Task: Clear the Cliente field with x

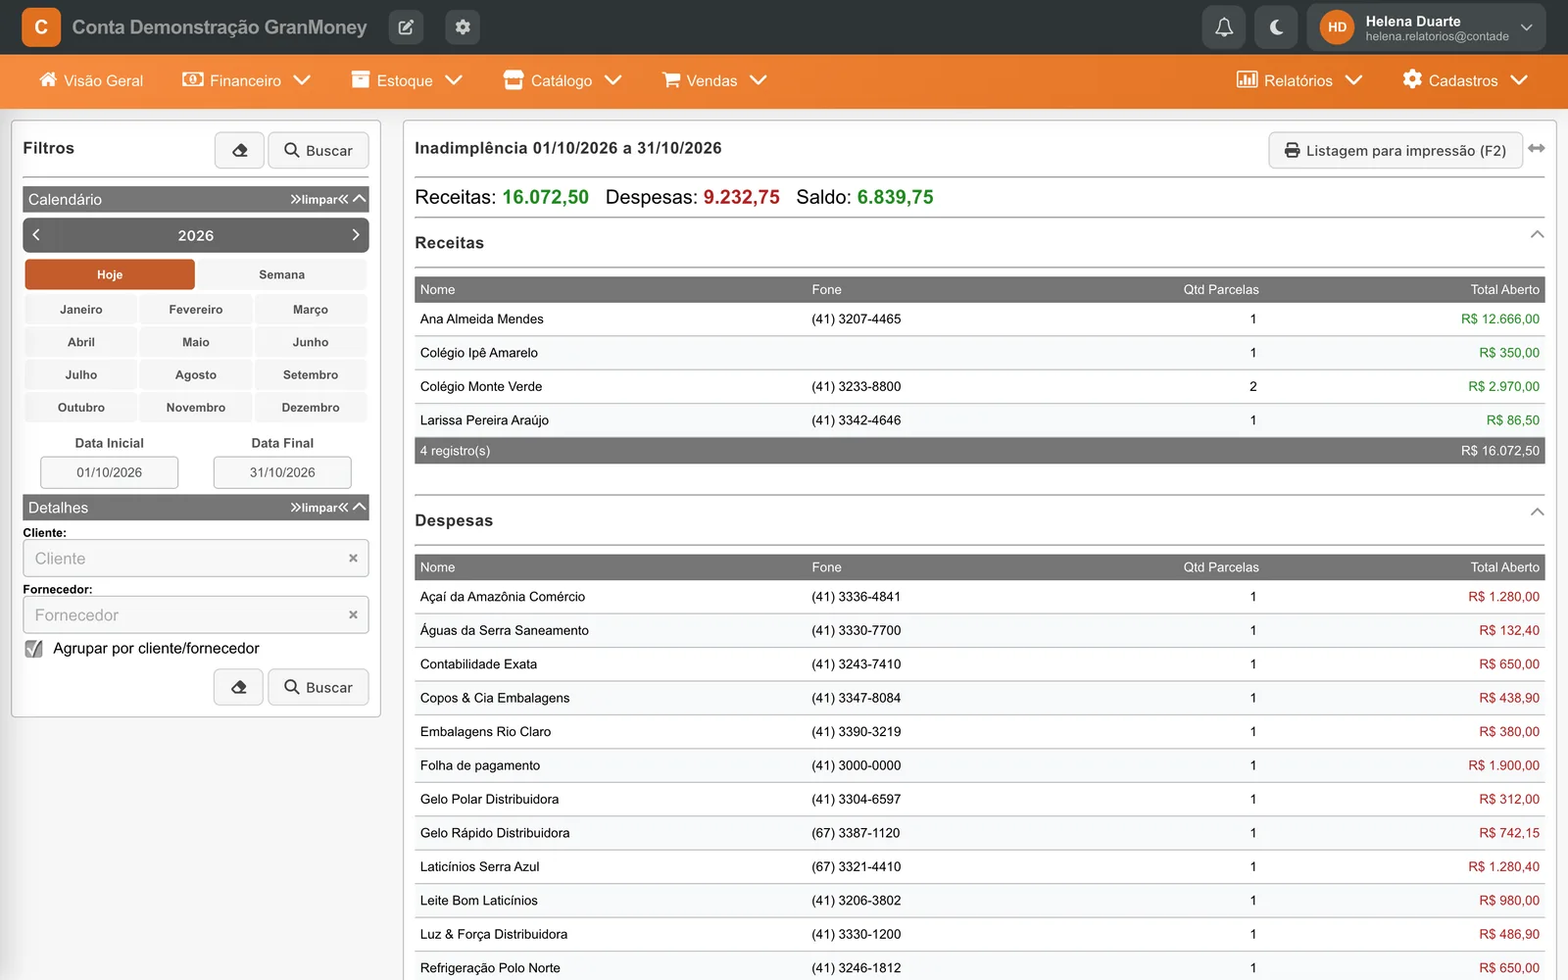Action: (353, 558)
